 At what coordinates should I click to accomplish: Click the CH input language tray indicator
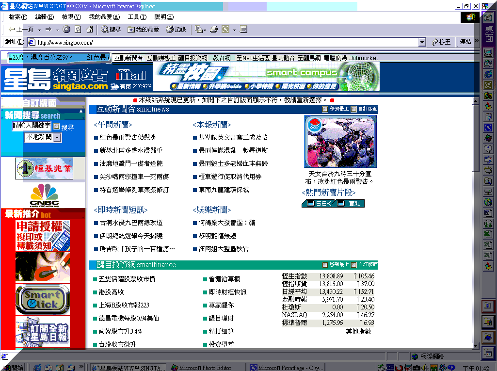point(390,368)
